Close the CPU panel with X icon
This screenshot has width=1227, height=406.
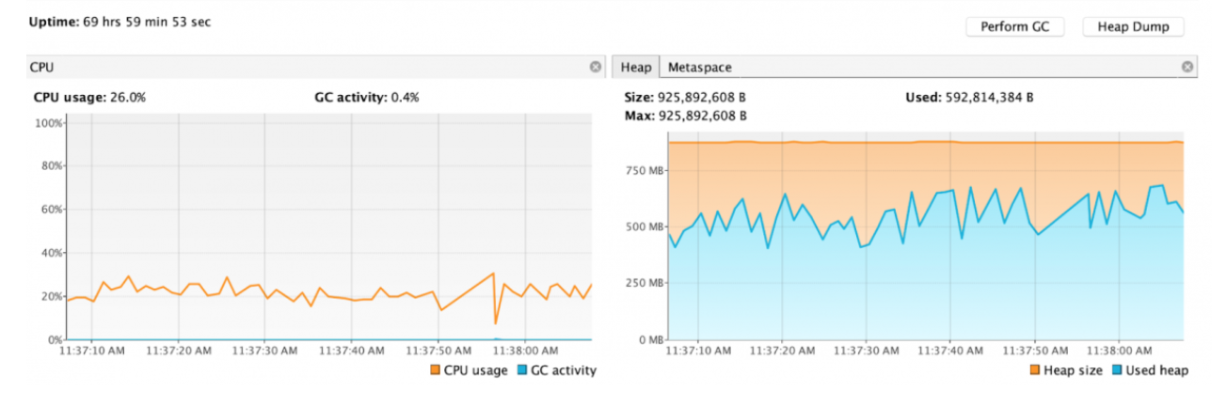pyautogui.click(x=596, y=67)
